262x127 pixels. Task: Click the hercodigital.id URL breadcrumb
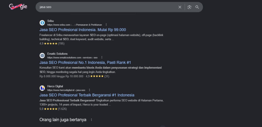(x=66, y=90)
